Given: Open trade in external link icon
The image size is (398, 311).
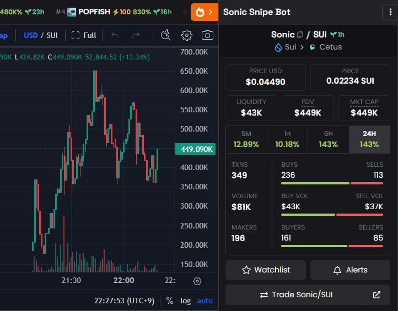Looking at the screenshot, I should coord(377,295).
